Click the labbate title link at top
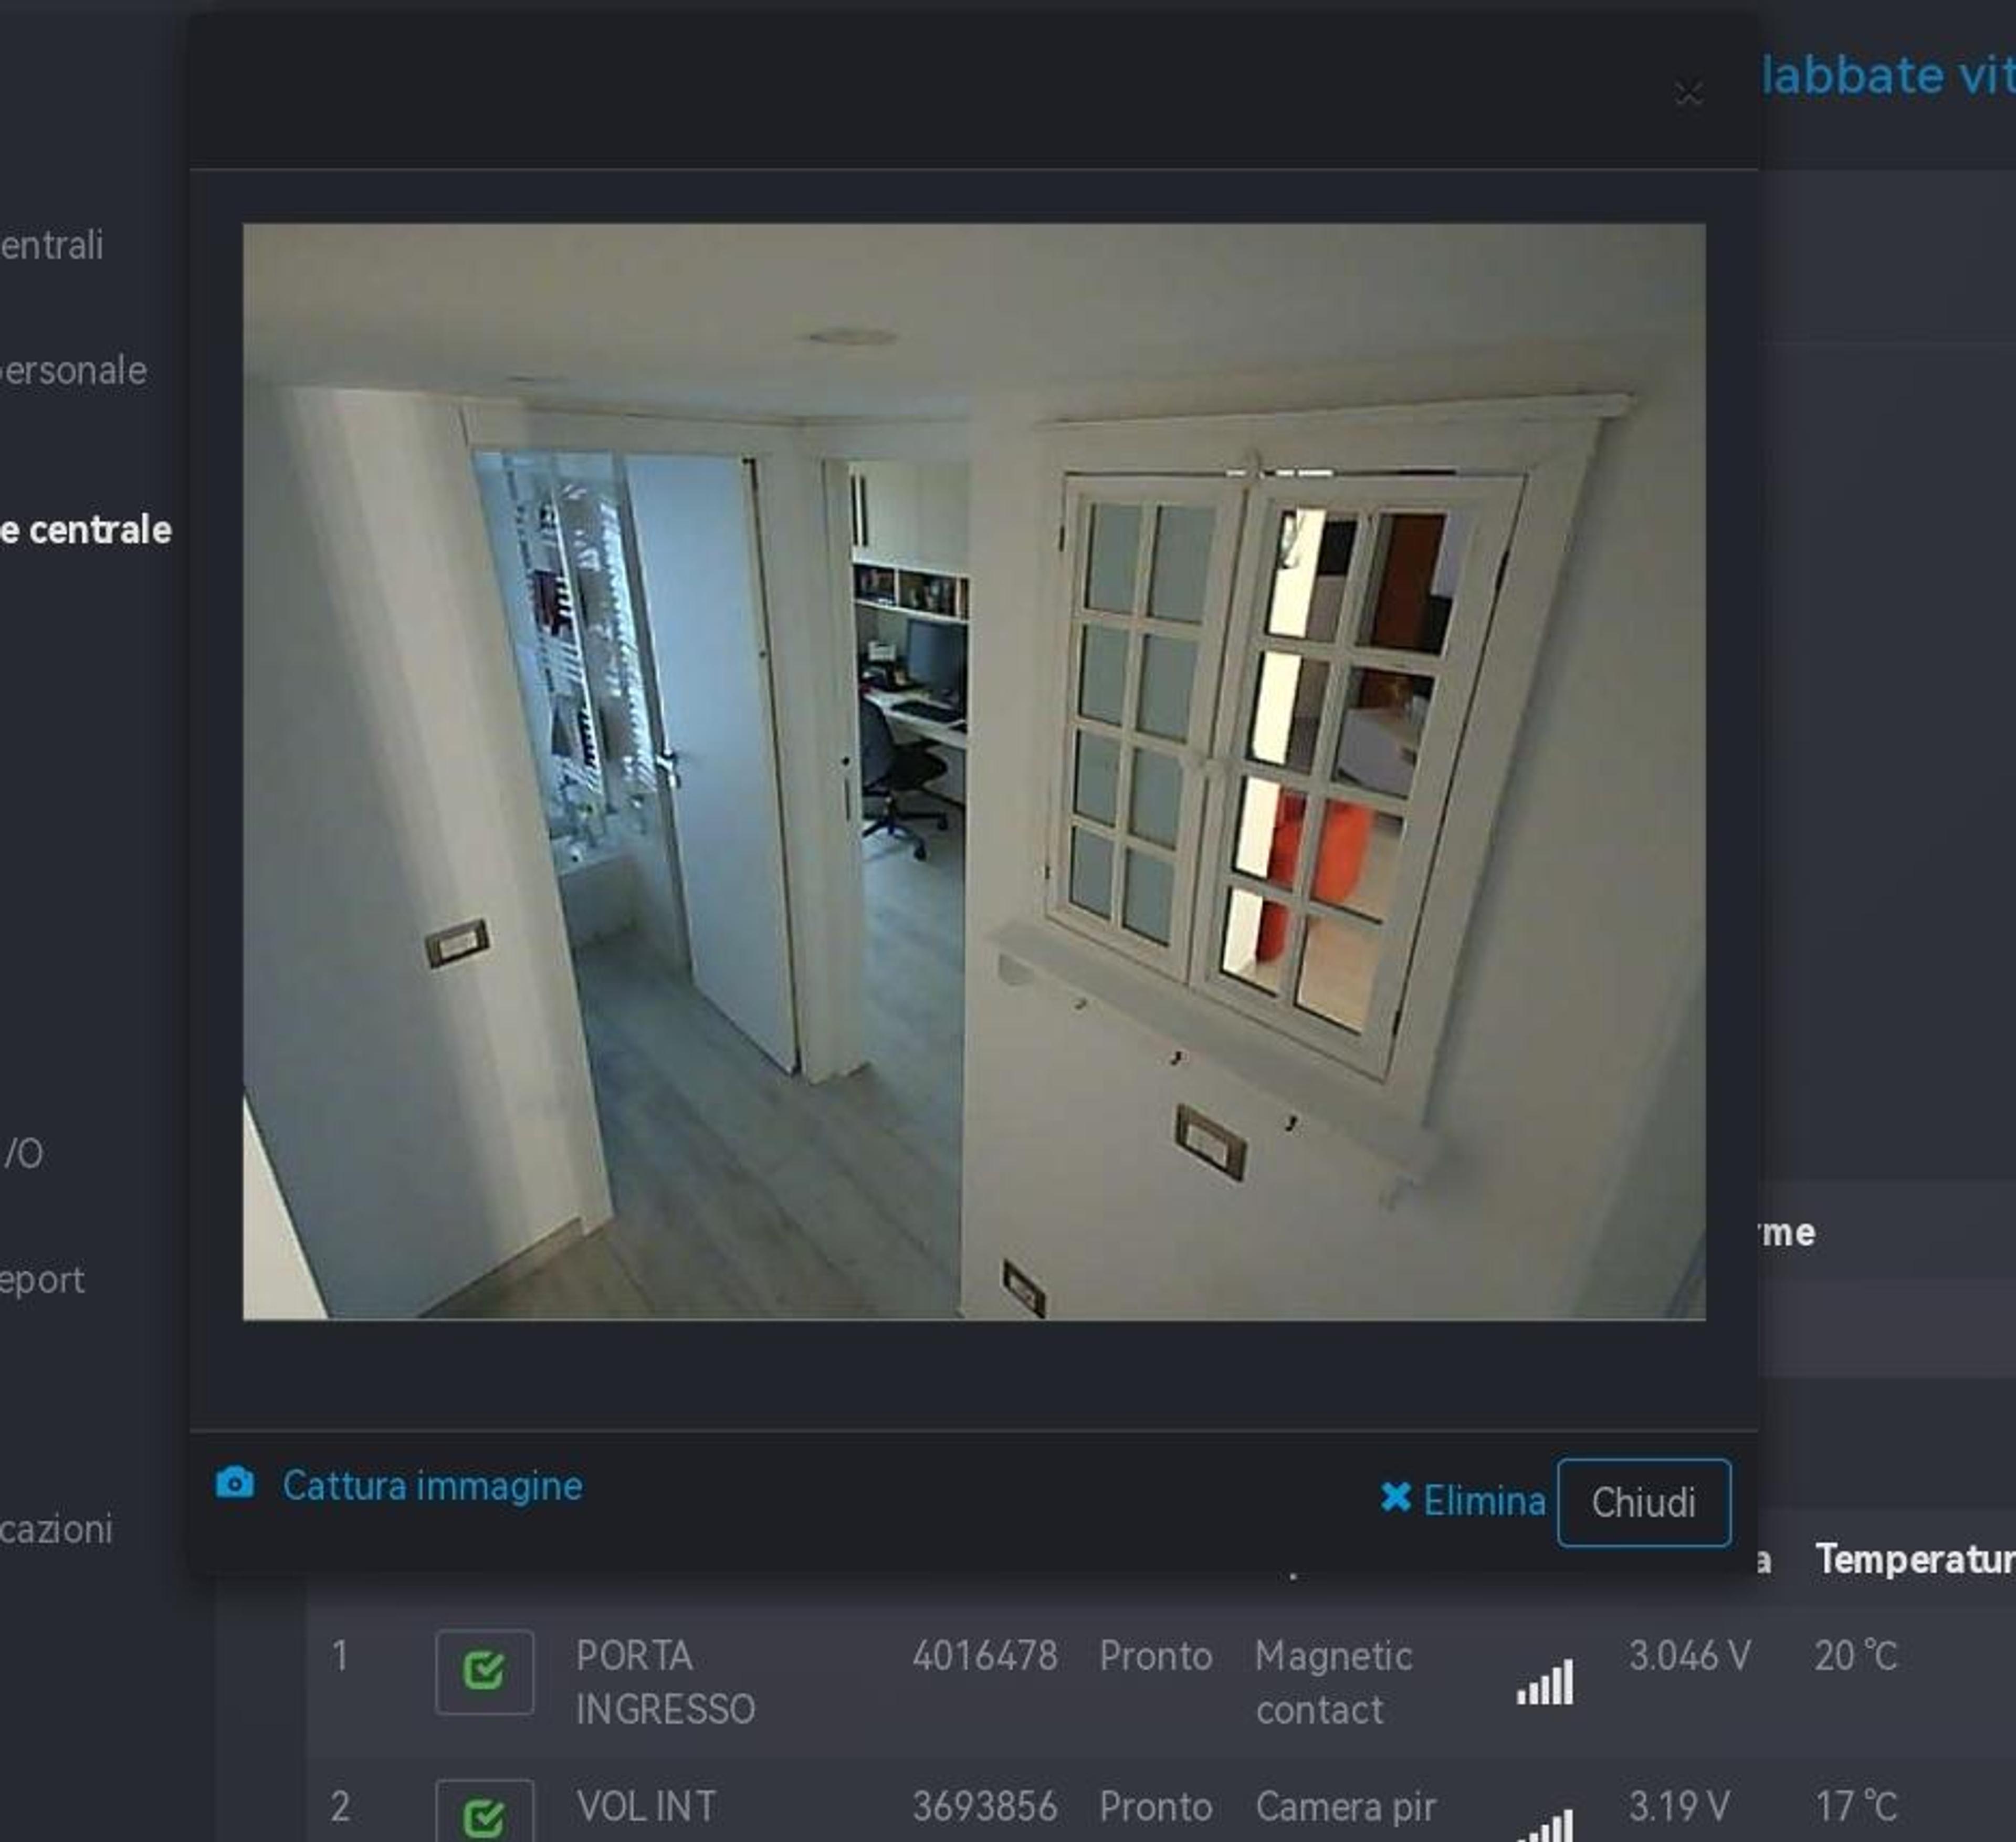The width and height of the screenshot is (2016, 1842). coord(1888,76)
